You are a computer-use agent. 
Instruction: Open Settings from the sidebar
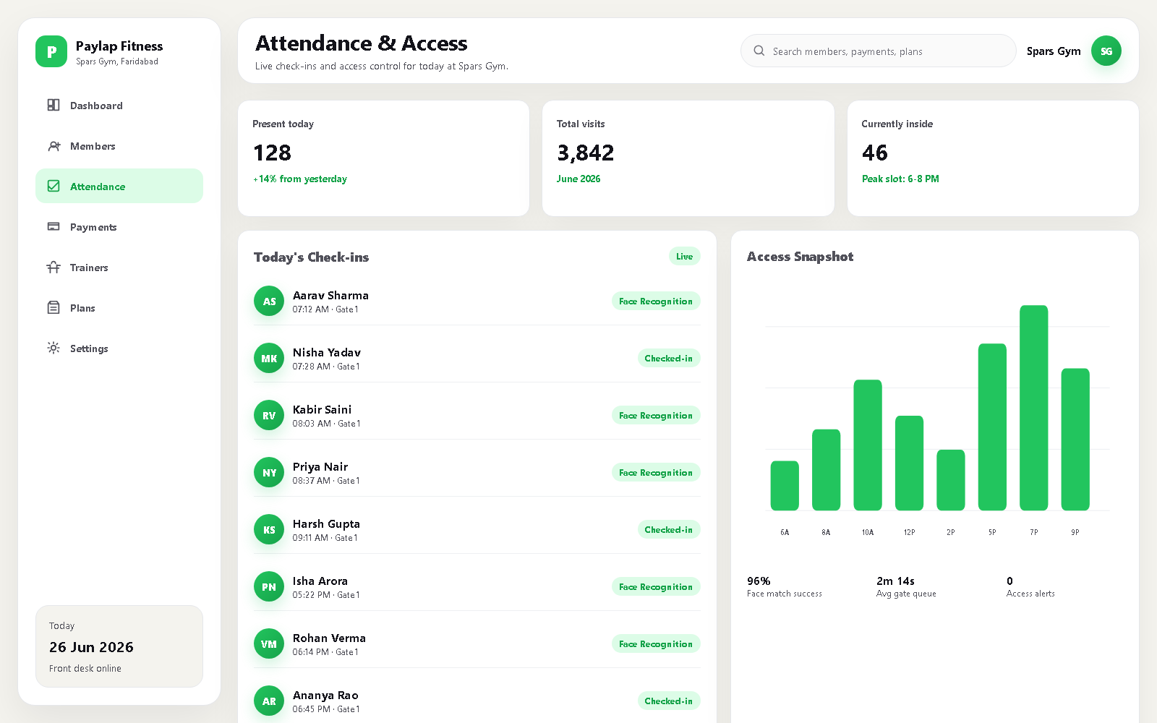[x=119, y=348]
